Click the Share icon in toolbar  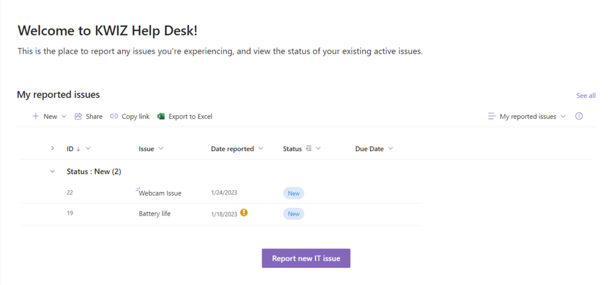pyautogui.click(x=78, y=116)
